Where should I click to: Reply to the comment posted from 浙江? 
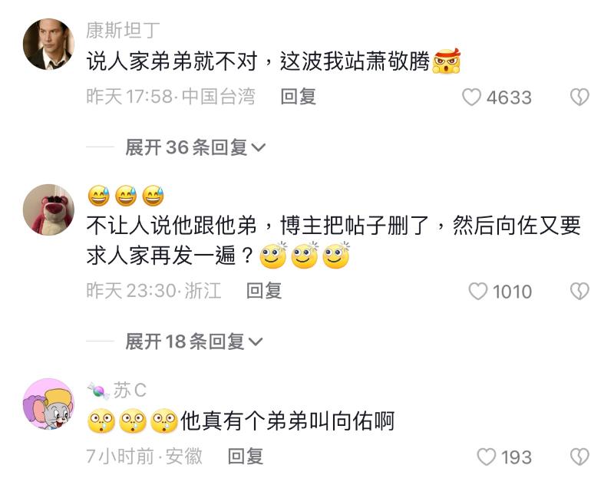263,290
